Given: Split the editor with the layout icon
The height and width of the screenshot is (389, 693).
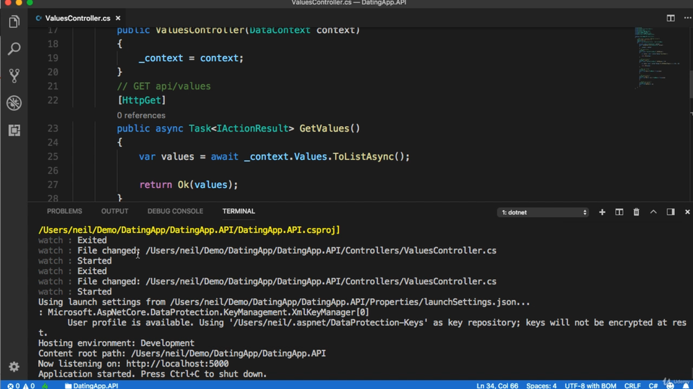Looking at the screenshot, I should (x=670, y=18).
